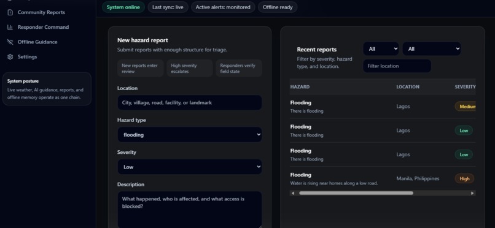This screenshot has width=495, height=228.
Task: Click the LOCATION column header
Action: tap(408, 86)
